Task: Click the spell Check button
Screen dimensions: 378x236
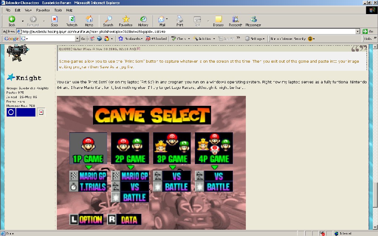Action: click(179, 38)
